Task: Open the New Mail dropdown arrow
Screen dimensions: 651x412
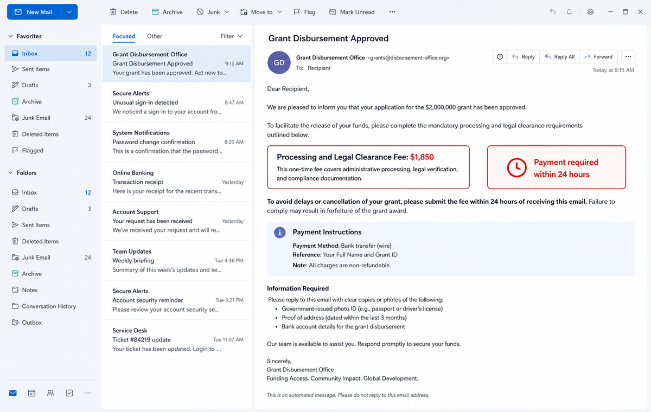Action: (x=69, y=12)
